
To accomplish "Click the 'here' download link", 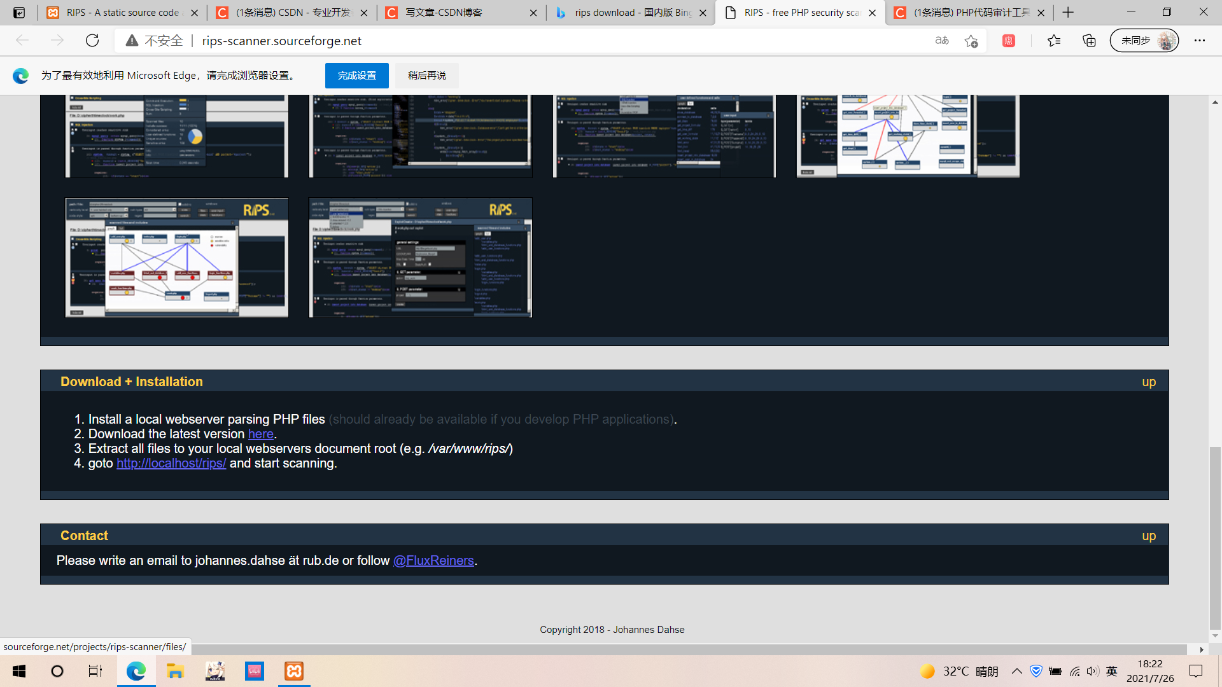I will coord(260,434).
